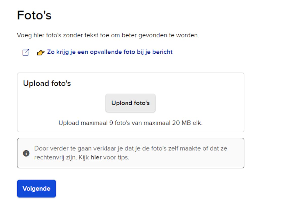Select the "Upload foto's" card heading text
The height and width of the screenshot is (202, 285).
(x=47, y=83)
